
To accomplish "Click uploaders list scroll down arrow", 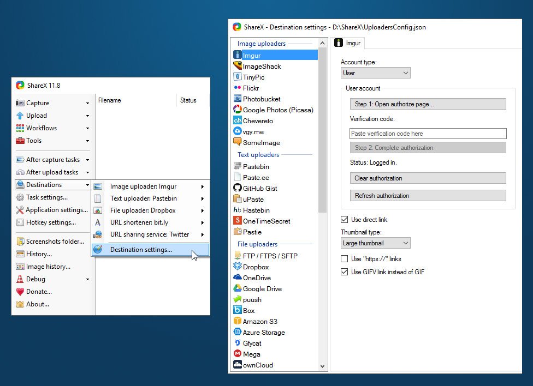I will tap(322, 366).
